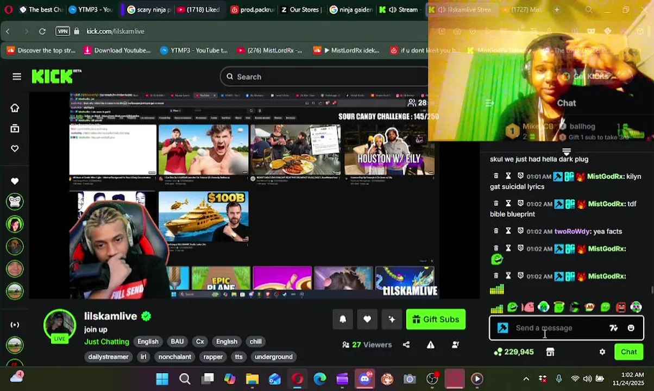Show hidden system tray icons
Screen dimensions: 654x391
coord(526,379)
